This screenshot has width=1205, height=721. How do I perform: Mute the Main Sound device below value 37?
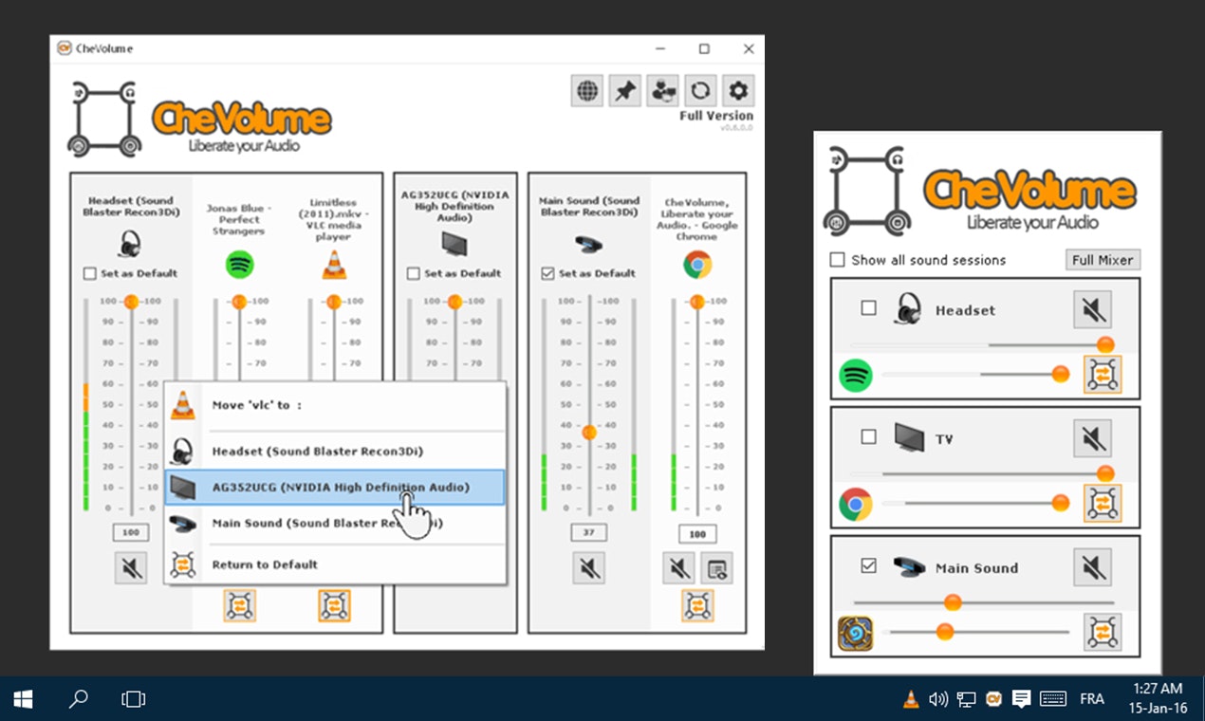pyautogui.click(x=589, y=568)
